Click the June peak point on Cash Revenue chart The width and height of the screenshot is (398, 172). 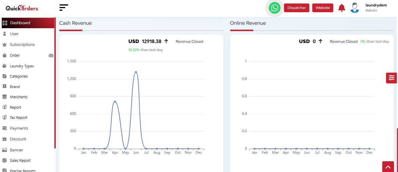(x=136, y=72)
